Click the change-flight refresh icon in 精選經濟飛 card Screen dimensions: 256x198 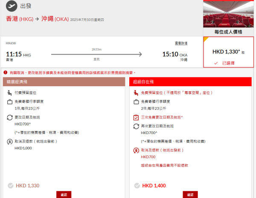10,117
